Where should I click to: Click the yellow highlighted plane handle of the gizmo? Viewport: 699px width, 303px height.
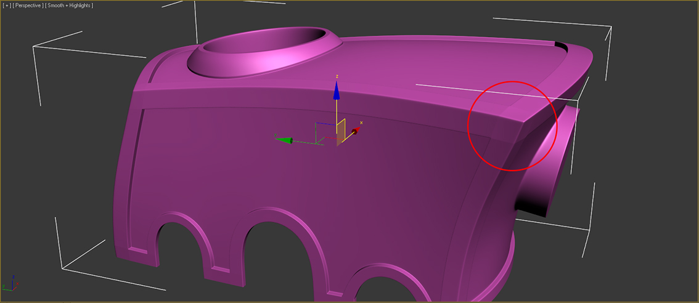tap(341, 132)
